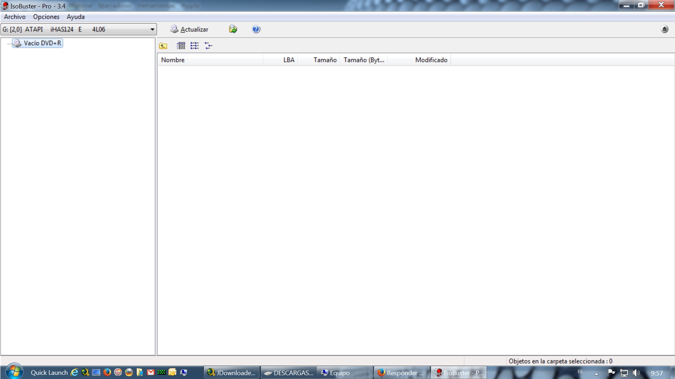
Task: Click the folder Quick Launch icon
Action: tap(140, 373)
